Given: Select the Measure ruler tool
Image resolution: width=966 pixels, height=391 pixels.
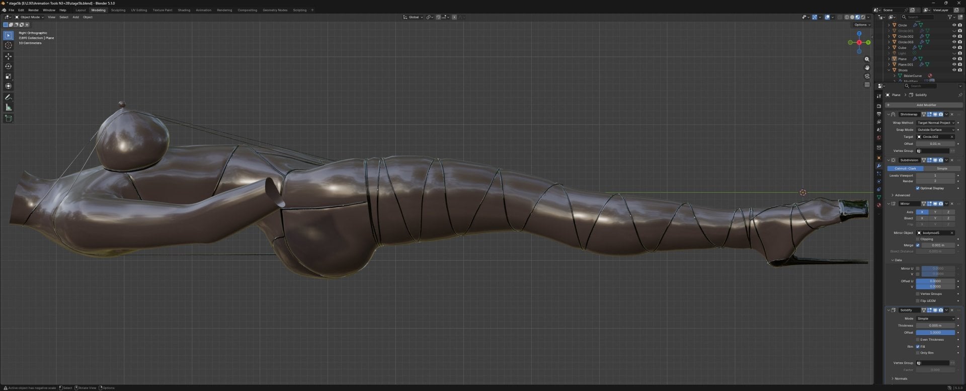Looking at the screenshot, I should (9, 107).
